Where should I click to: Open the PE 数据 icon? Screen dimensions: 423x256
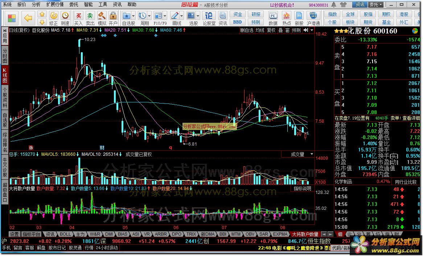click(x=273, y=19)
